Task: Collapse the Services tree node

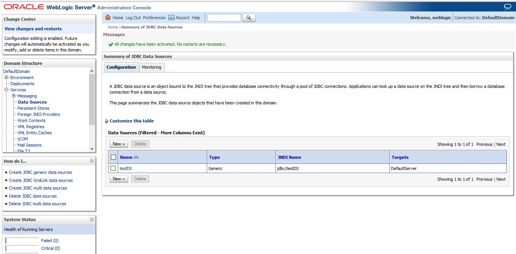Action: coord(7,90)
